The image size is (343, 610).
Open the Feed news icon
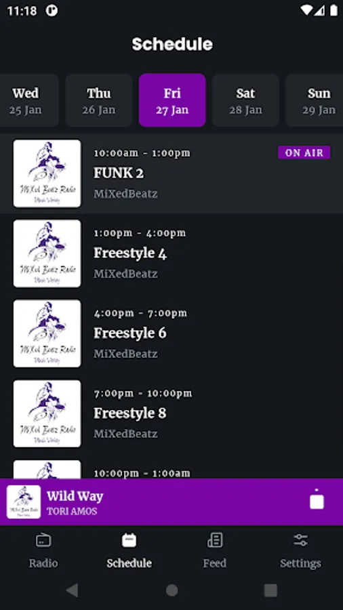click(x=215, y=540)
